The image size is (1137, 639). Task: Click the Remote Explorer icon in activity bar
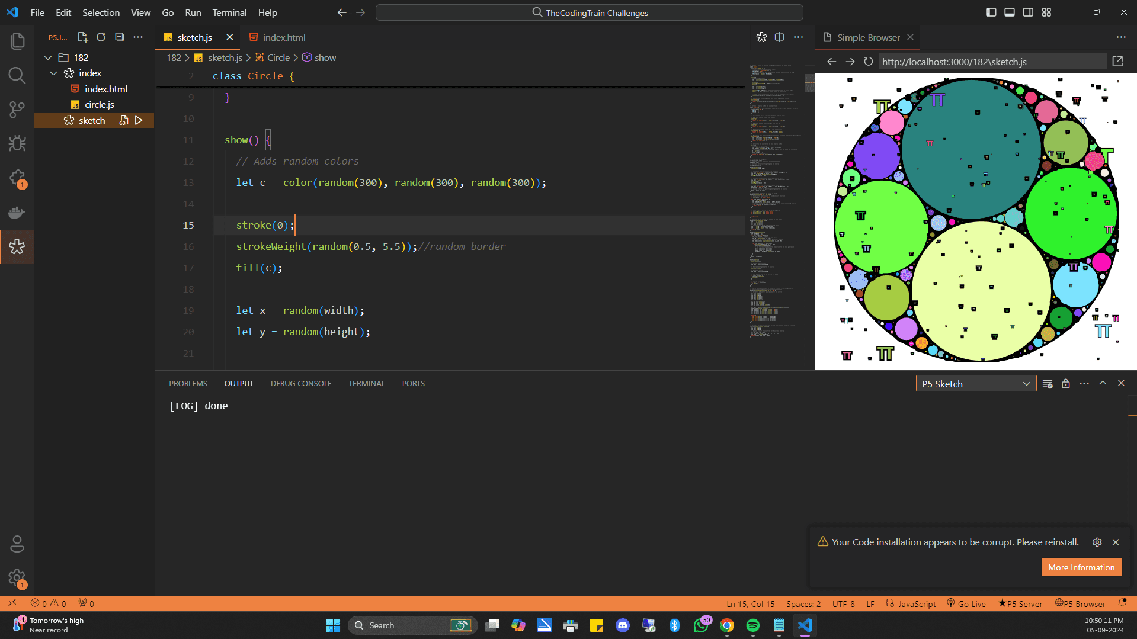coord(17,212)
